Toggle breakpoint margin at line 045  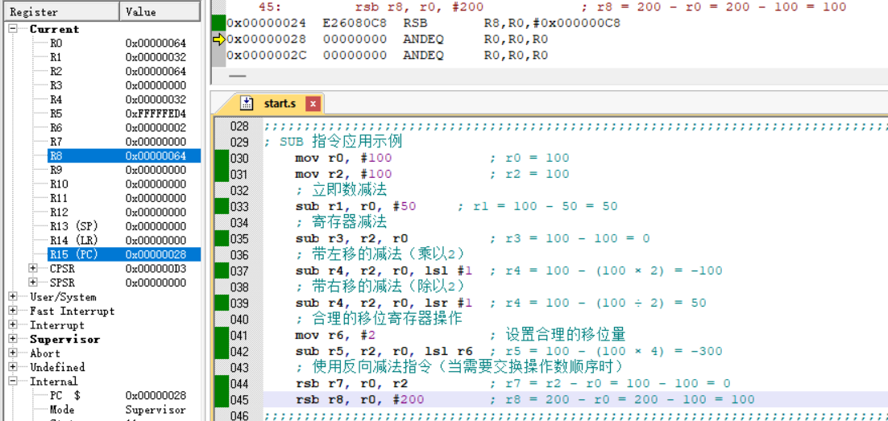[220, 399]
